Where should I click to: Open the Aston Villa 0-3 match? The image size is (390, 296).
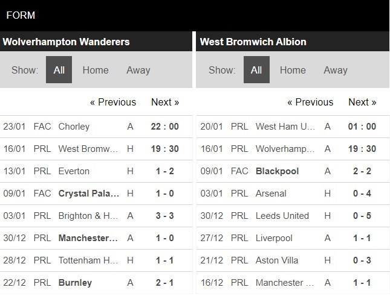click(x=293, y=260)
